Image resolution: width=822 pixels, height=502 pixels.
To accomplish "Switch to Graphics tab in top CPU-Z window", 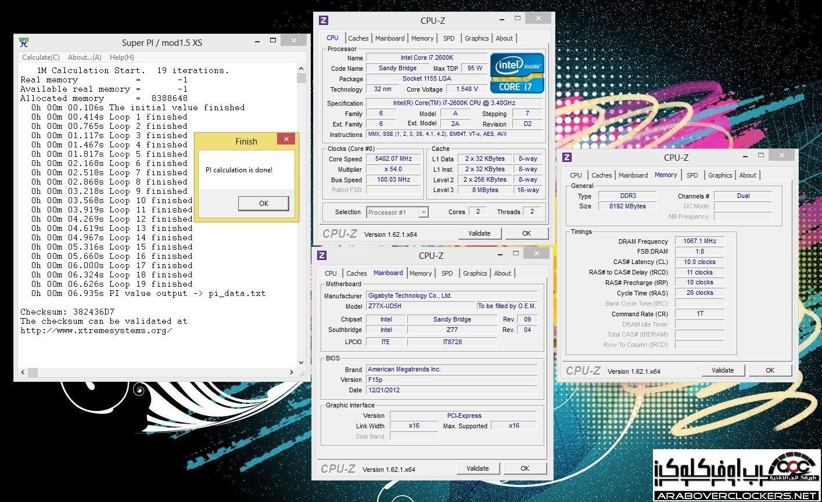I will (x=476, y=38).
